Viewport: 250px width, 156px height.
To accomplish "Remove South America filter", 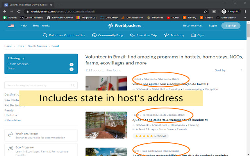I will (71, 65).
